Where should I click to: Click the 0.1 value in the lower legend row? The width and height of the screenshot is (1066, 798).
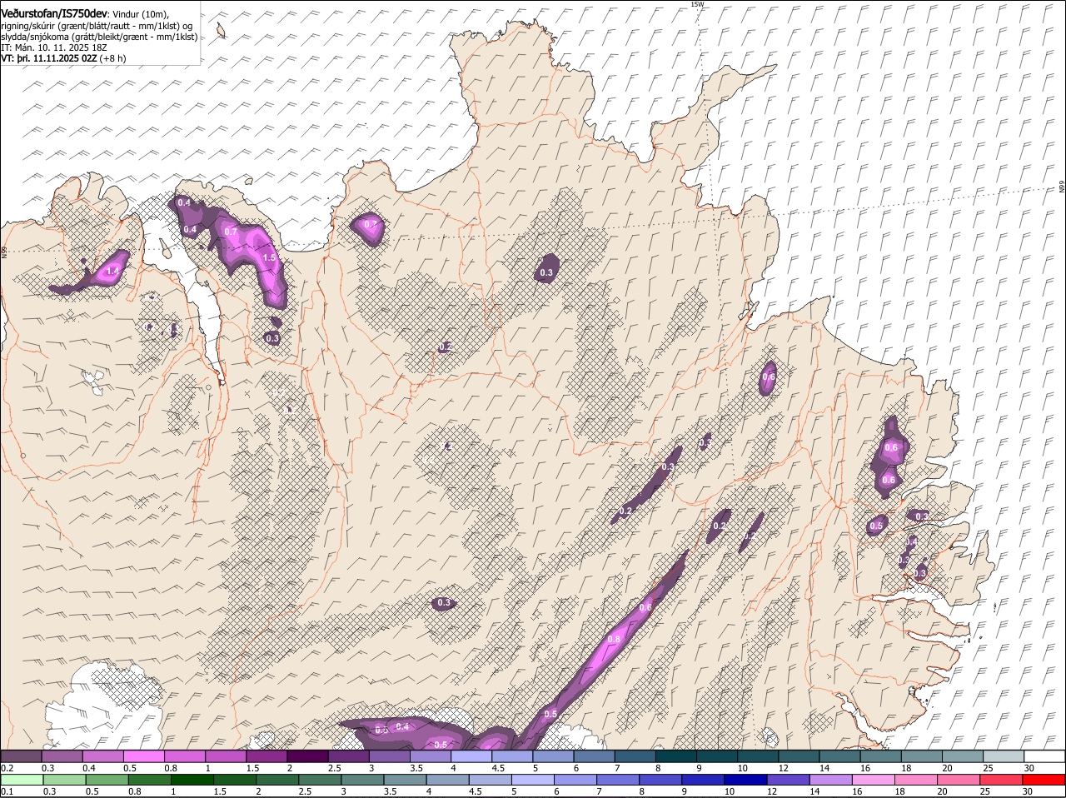tap(7, 791)
